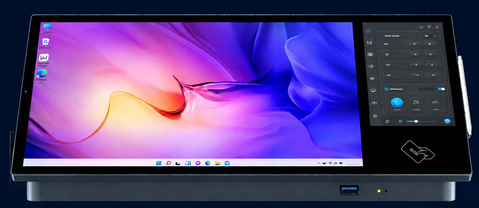Launch Microsoft Edge from the taskbar
The width and height of the screenshot is (479, 208).
pyautogui.click(x=208, y=163)
